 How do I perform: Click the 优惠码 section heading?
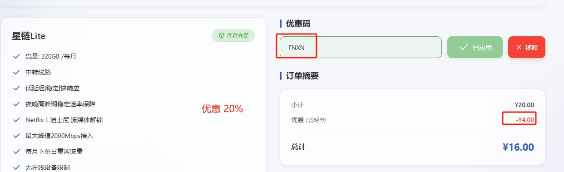click(299, 24)
